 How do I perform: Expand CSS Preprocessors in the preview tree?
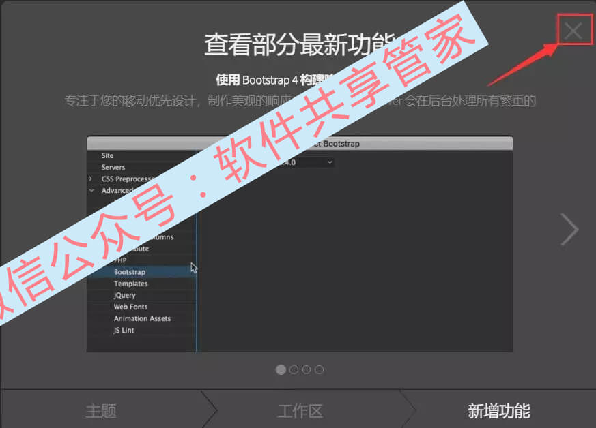tap(91, 179)
